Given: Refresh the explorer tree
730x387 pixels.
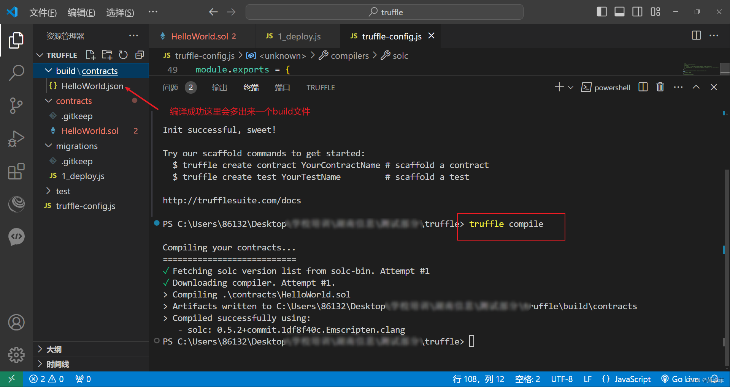Looking at the screenshot, I should pos(123,55).
